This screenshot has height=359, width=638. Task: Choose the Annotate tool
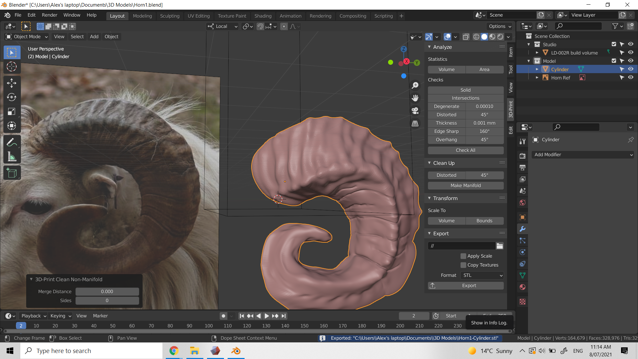pyautogui.click(x=12, y=142)
